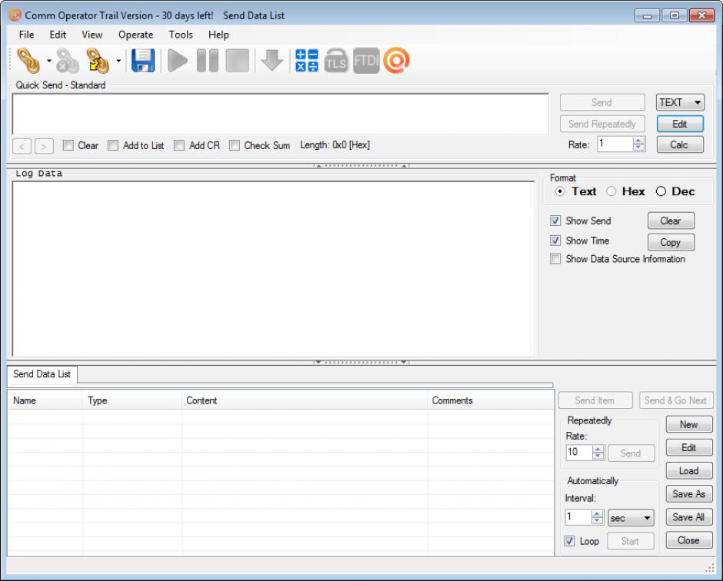This screenshot has height=581, width=723.
Task: Uncheck the Loop checkbox
Action: click(x=570, y=541)
